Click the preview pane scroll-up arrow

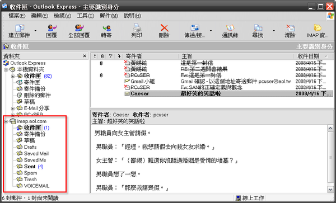coord(330,128)
